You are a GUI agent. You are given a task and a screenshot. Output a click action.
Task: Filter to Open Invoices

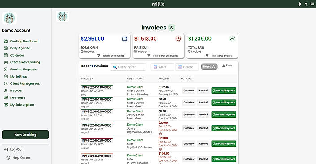tap(111, 56)
